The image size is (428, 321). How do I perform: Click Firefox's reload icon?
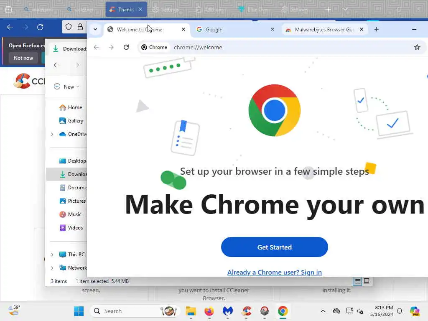[x=40, y=27]
